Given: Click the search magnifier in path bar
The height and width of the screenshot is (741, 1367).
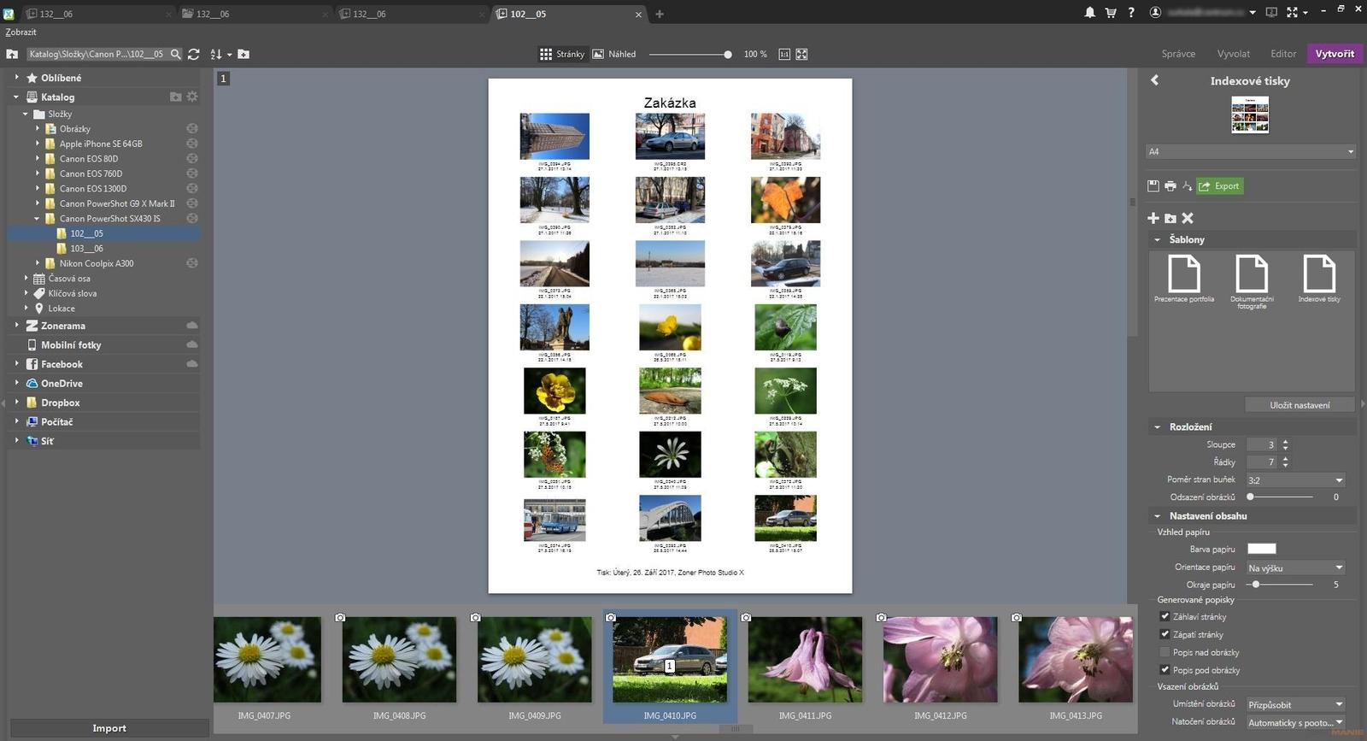Looking at the screenshot, I should click(x=176, y=54).
